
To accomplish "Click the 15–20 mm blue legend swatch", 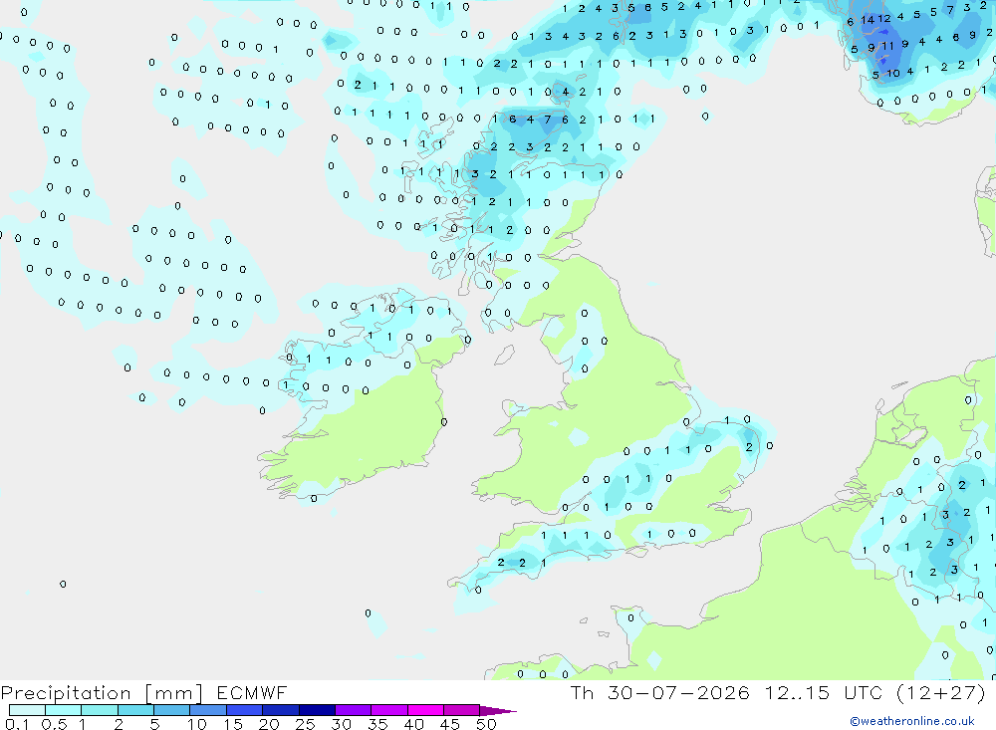I will pos(244,710).
